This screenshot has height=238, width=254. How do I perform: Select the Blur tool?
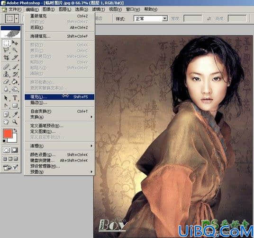point(6,89)
